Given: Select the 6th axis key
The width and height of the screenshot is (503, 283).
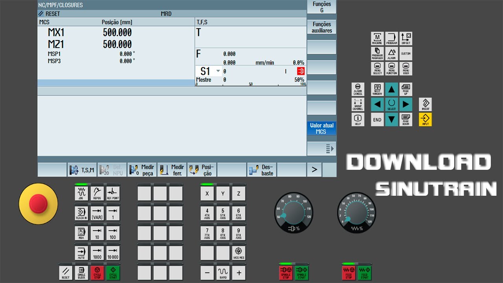Looking at the screenshot, I should 239,213.
